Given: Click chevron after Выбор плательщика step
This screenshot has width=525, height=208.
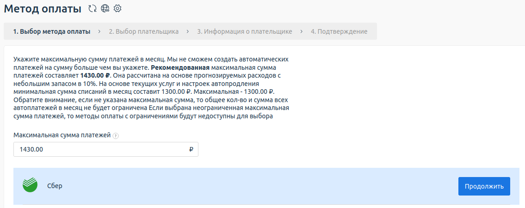Looking at the screenshot, I should (x=188, y=31).
